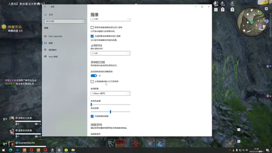Turn off record audio toggle switch
272x153 pixels.
tap(94, 75)
